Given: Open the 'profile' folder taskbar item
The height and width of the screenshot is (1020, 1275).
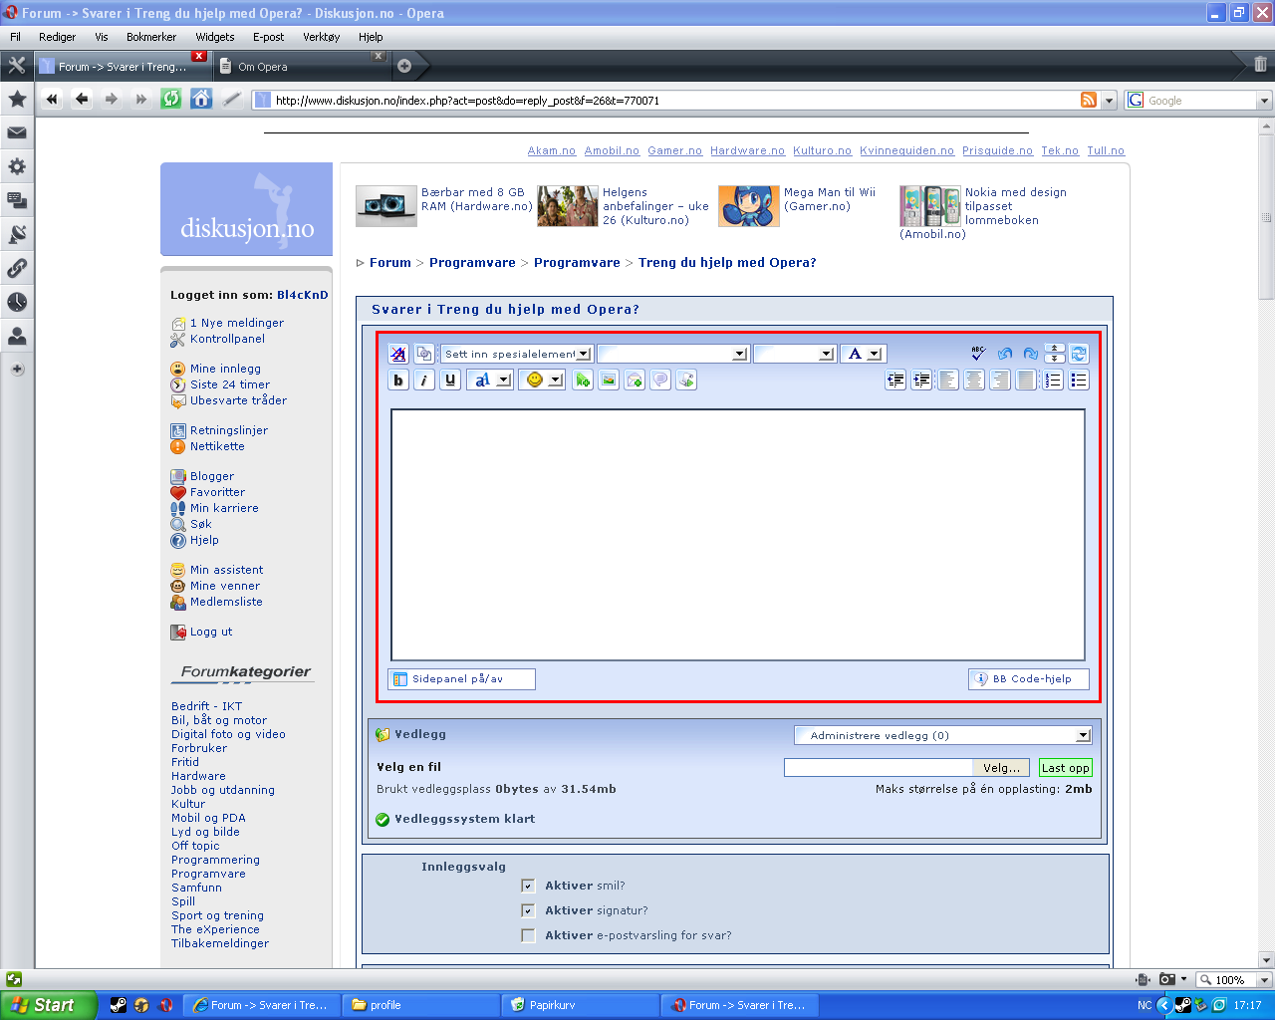Looking at the screenshot, I should pyautogui.click(x=421, y=1005).
